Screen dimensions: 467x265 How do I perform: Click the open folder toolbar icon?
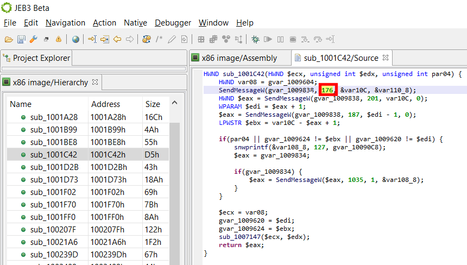[9, 39]
